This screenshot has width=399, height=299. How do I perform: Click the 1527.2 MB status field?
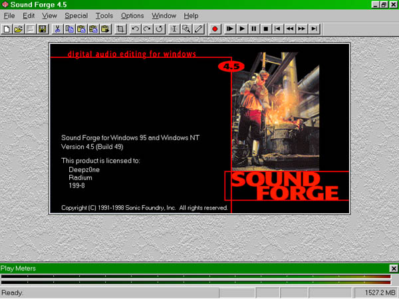376,293
